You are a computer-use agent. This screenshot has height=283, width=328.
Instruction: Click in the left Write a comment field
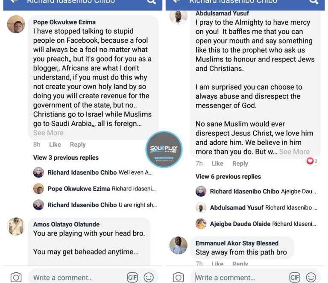(77, 277)
